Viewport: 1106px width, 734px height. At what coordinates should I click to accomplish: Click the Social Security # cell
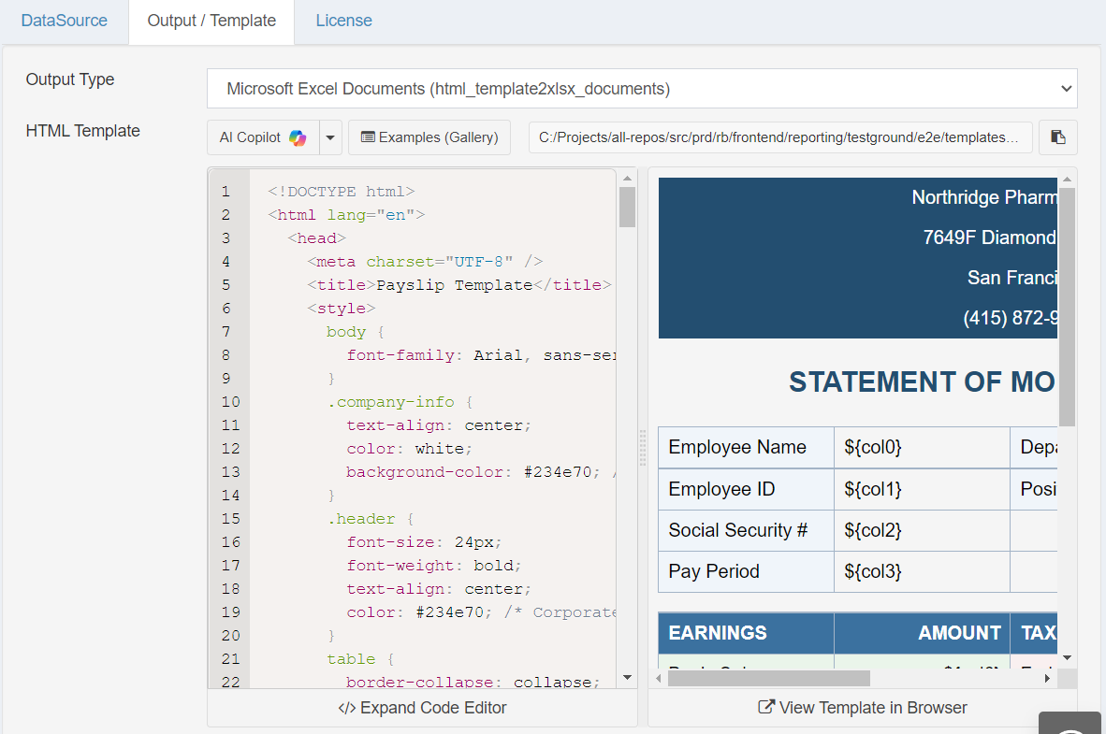[746, 530]
